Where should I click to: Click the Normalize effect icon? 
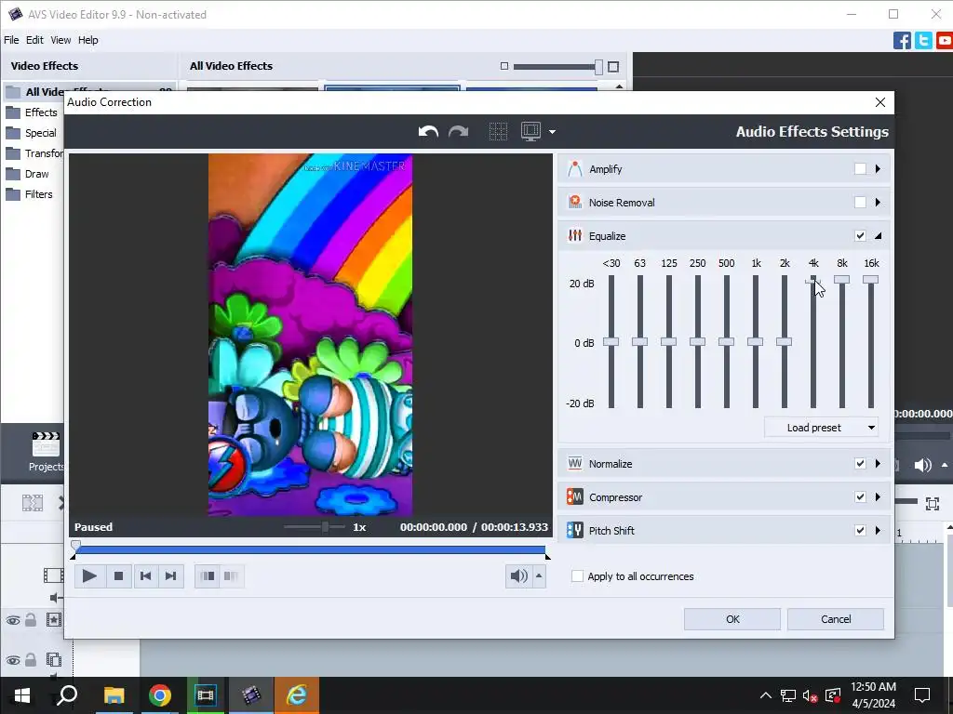coord(574,463)
